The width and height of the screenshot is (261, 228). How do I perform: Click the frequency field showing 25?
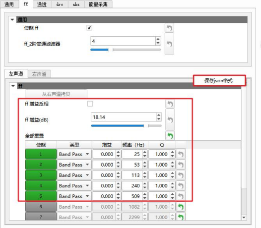[x=132, y=154]
